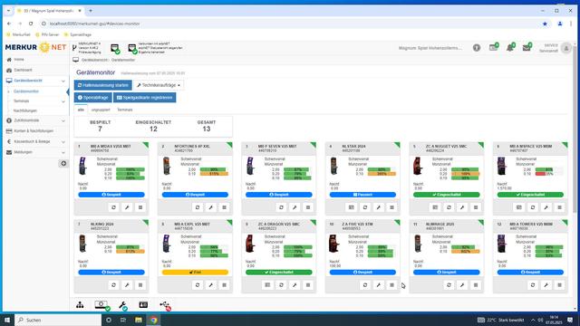Image resolution: width=580 pixels, height=326 pixels.
Task: Refresh device 4 STAX 2024 card
Action: (x=365, y=207)
